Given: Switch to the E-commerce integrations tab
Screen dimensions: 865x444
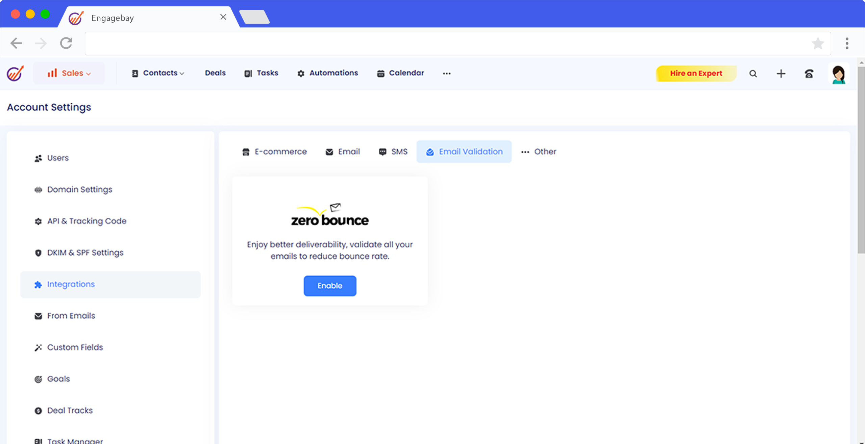Looking at the screenshot, I should click(x=274, y=152).
